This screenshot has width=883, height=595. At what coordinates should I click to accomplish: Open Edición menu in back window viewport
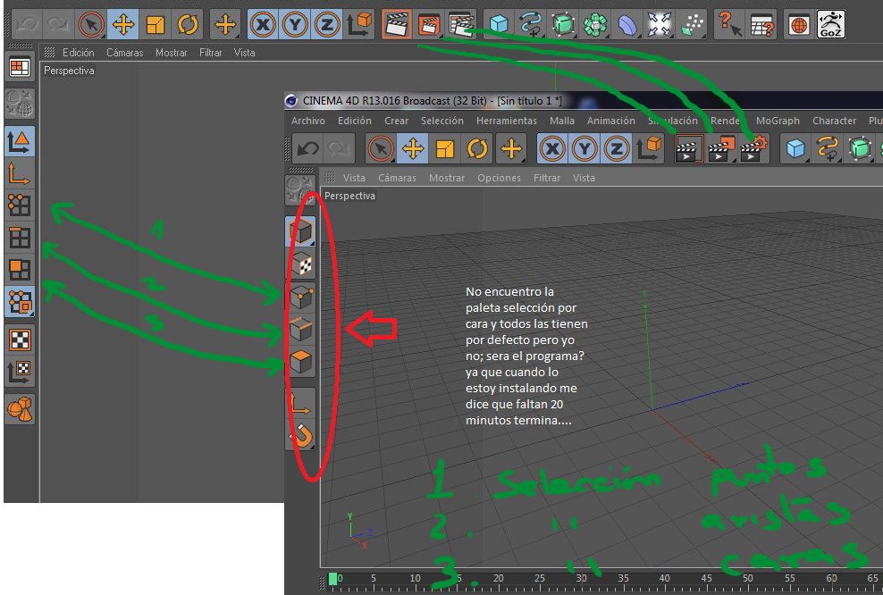tap(79, 53)
